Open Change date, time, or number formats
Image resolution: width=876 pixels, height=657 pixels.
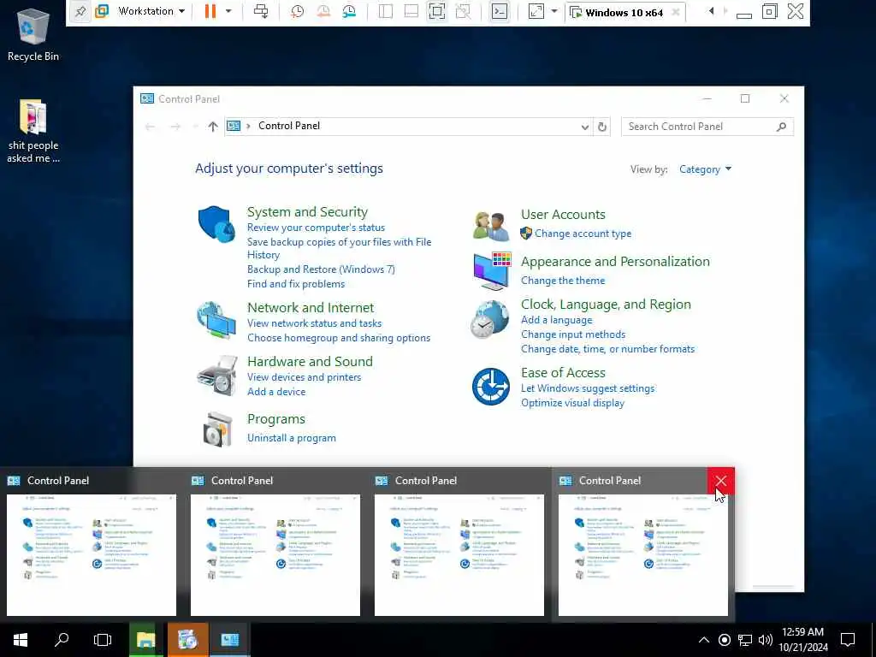pos(608,349)
